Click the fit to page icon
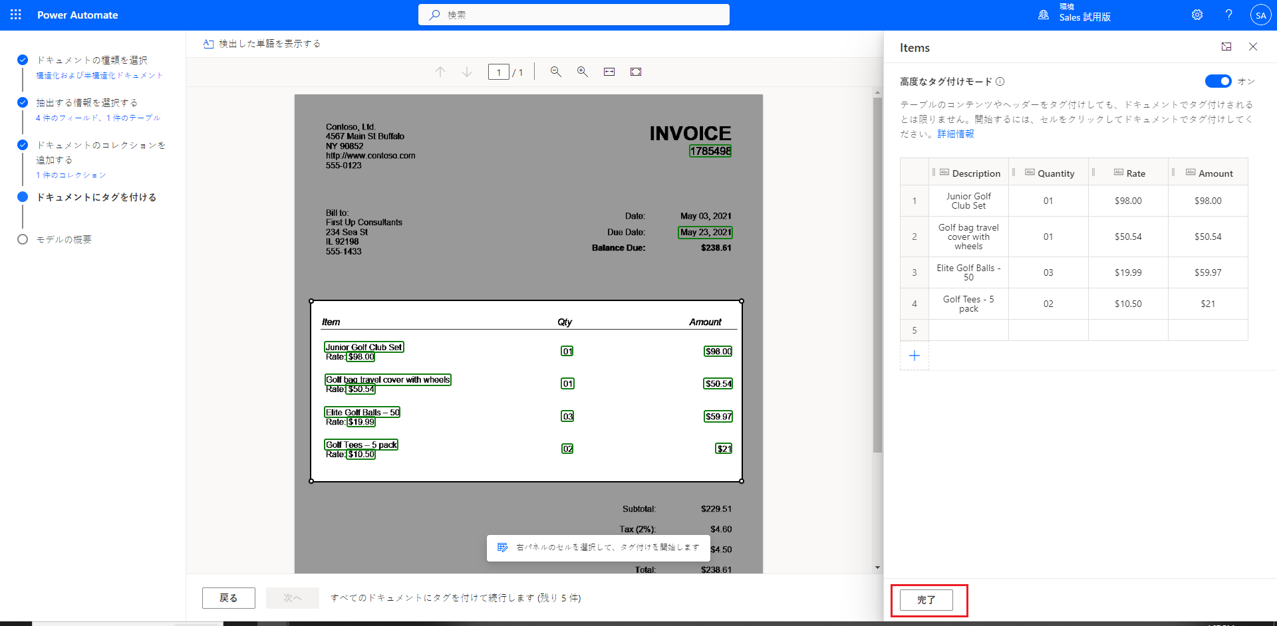 coord(636,72)
